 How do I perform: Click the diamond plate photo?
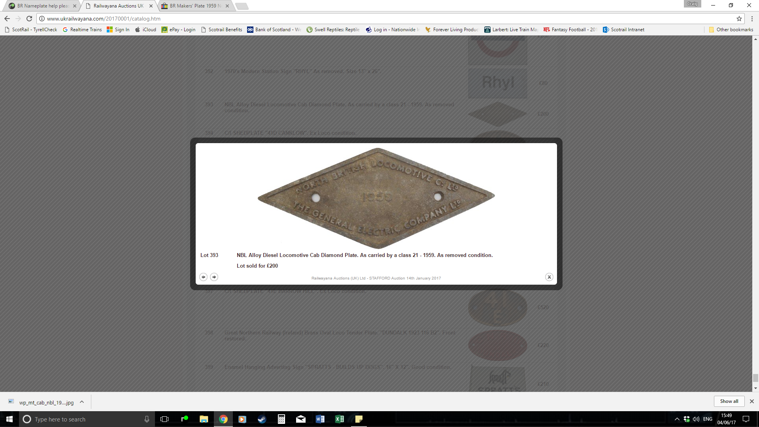tap(376, 198)
